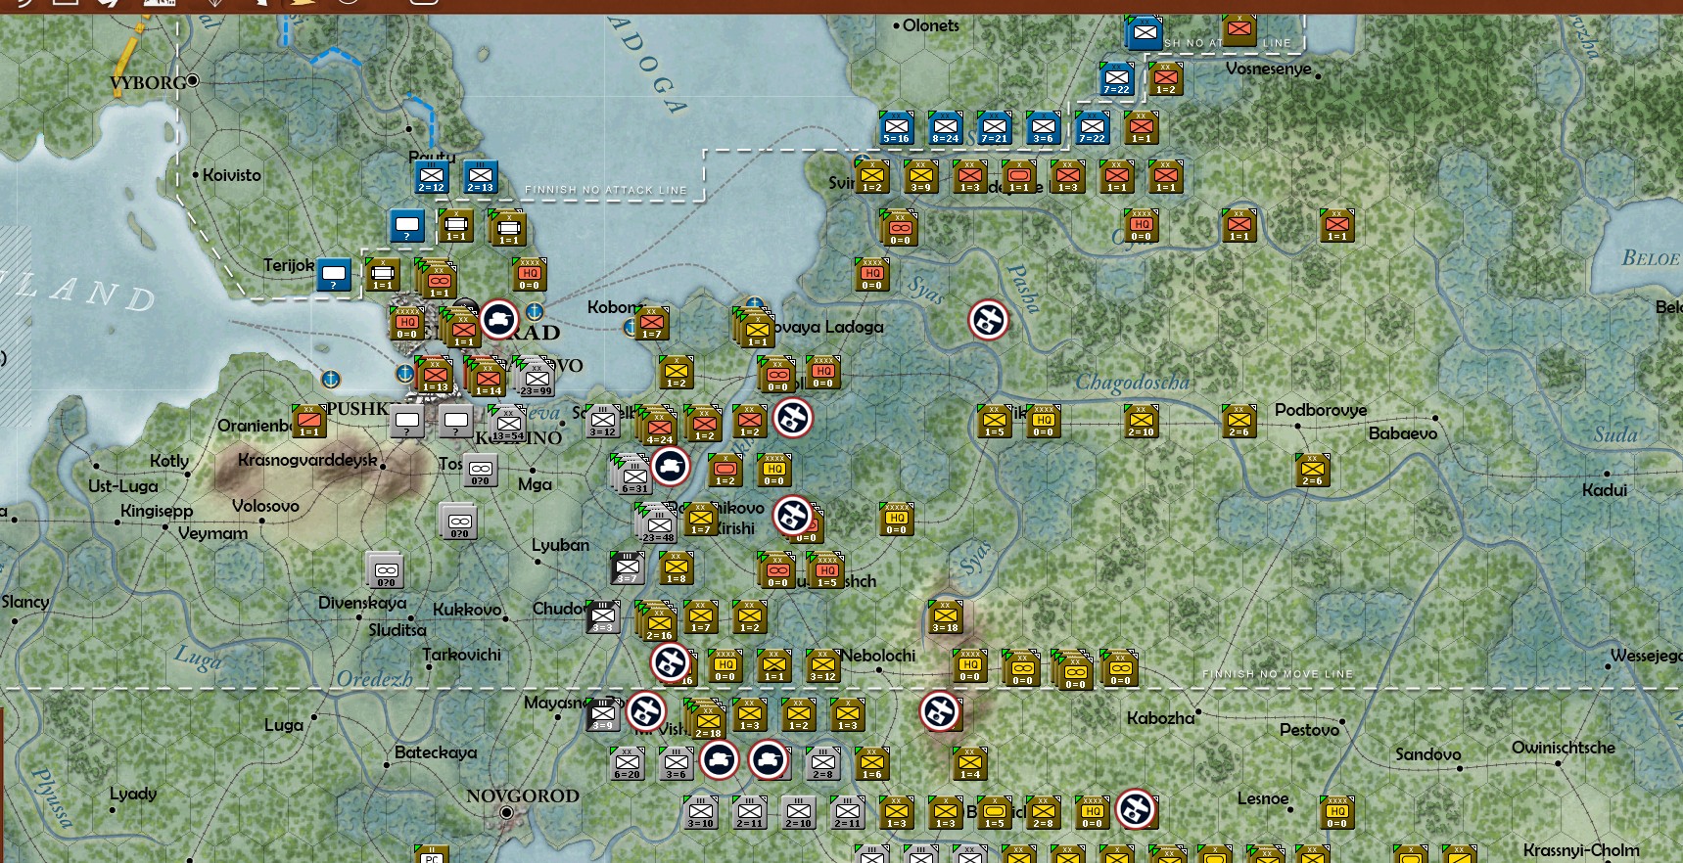The image size is (1683, 863).
Task: Click the Lyuban town label
Action: (560, 545)
